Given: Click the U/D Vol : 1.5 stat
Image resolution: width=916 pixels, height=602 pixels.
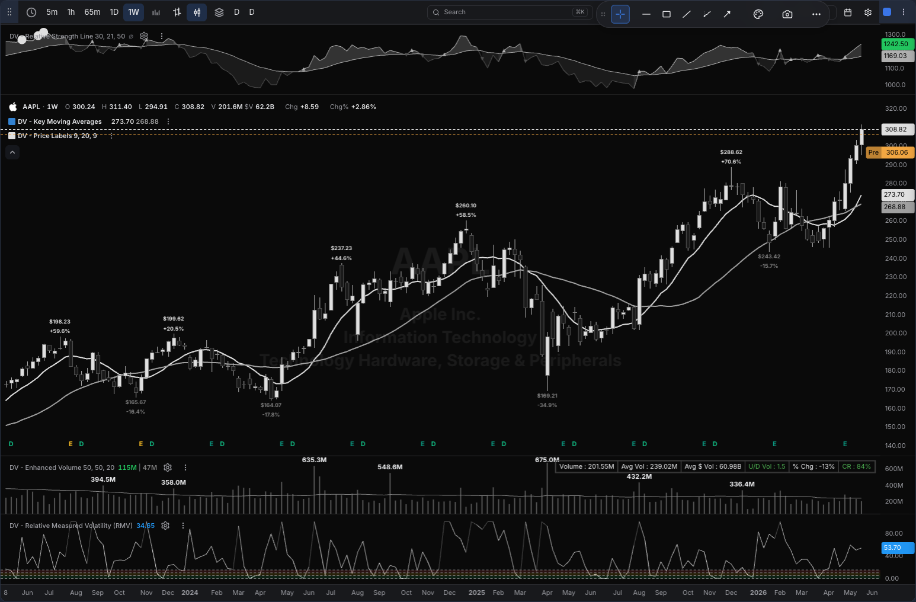Looking at the screenshot, I should 767,466.
